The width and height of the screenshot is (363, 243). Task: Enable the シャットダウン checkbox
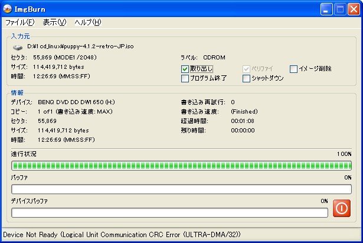[246, 78]
